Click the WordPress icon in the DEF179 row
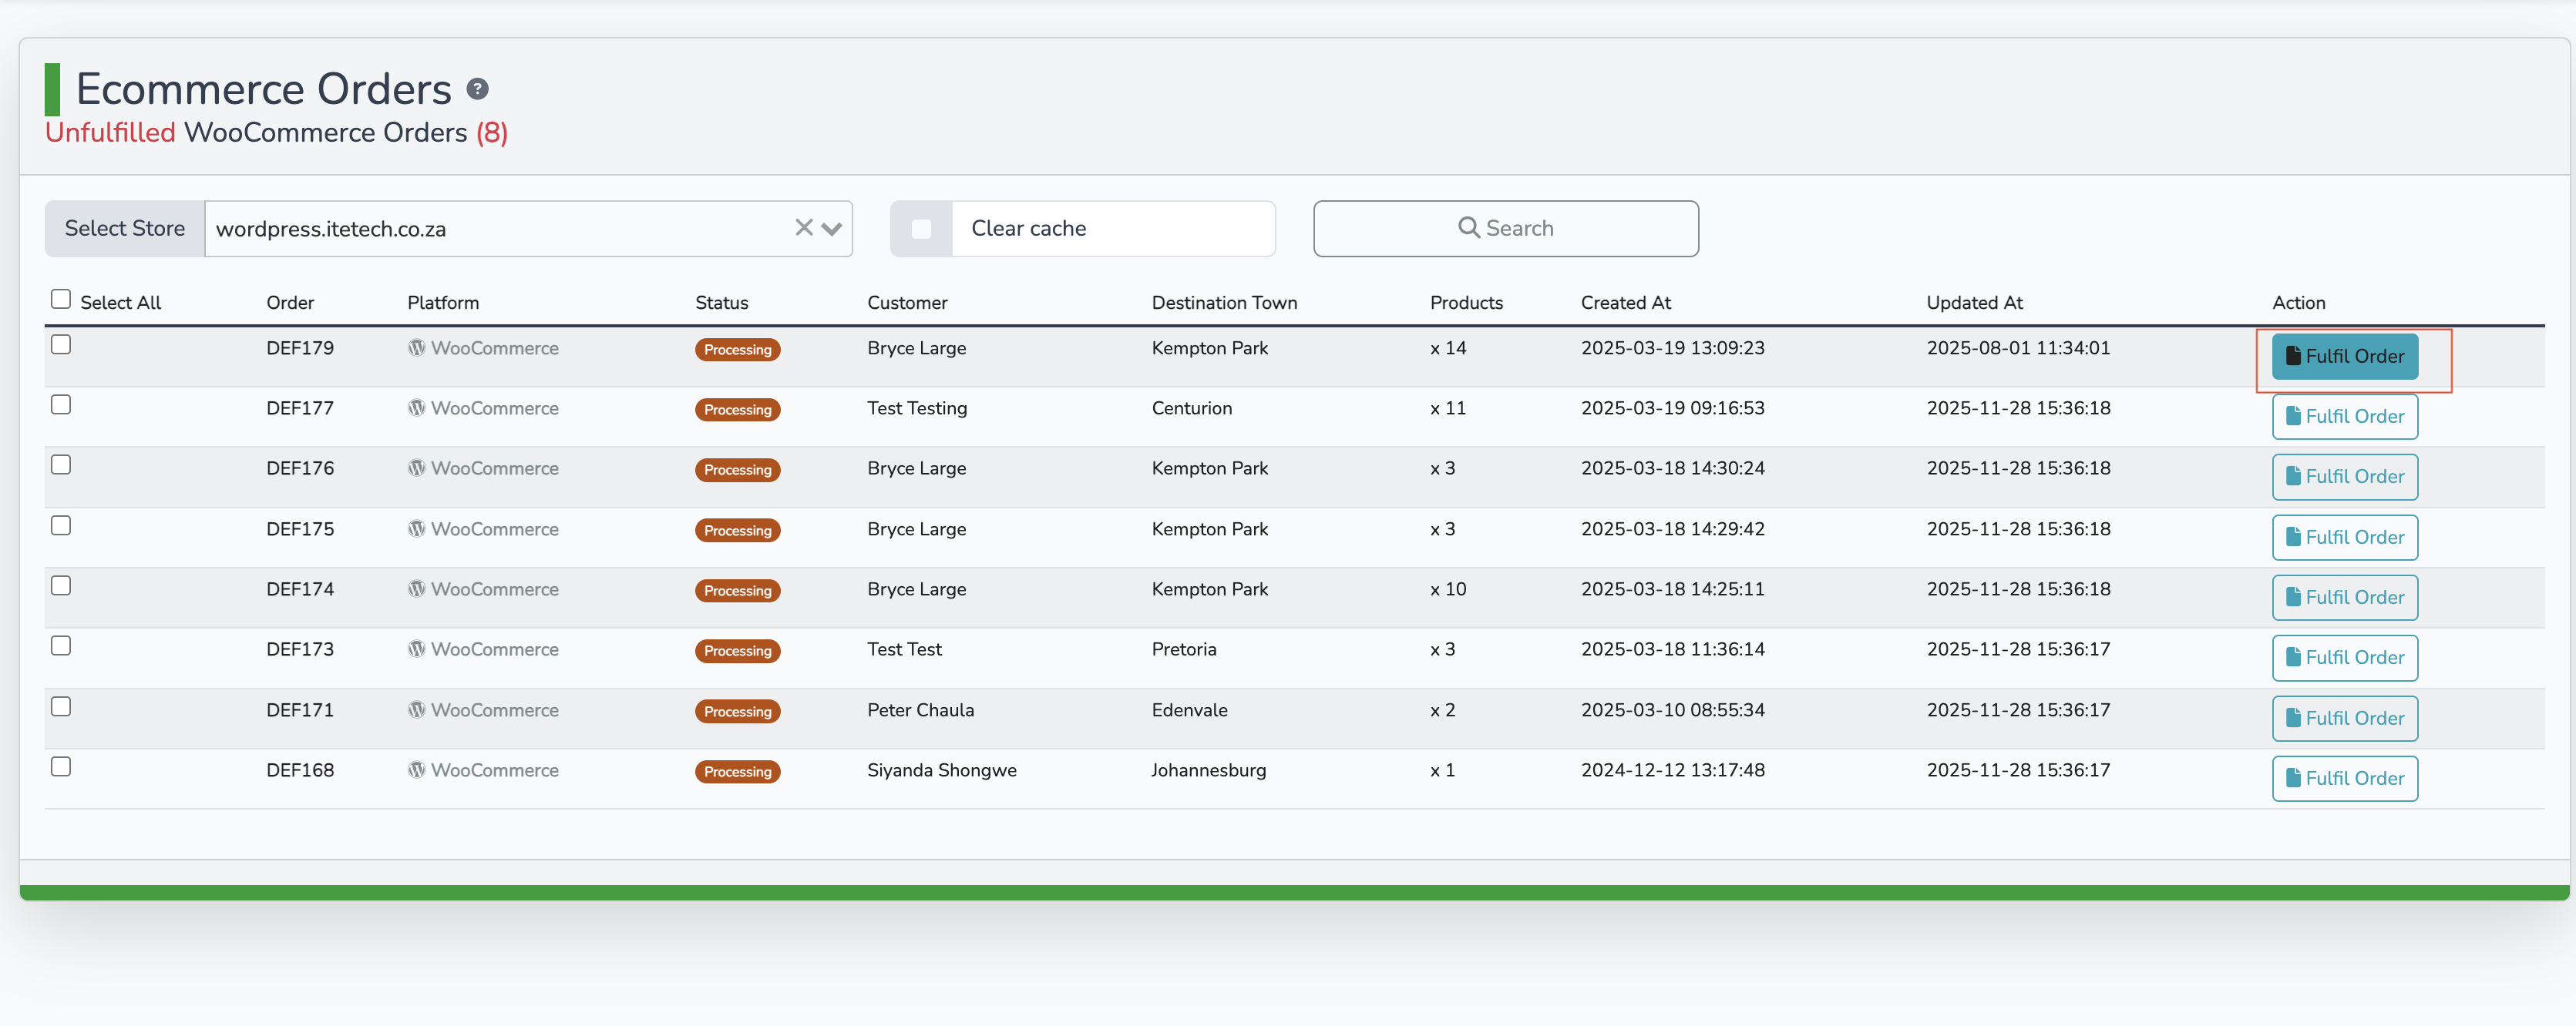 [416, 347]
